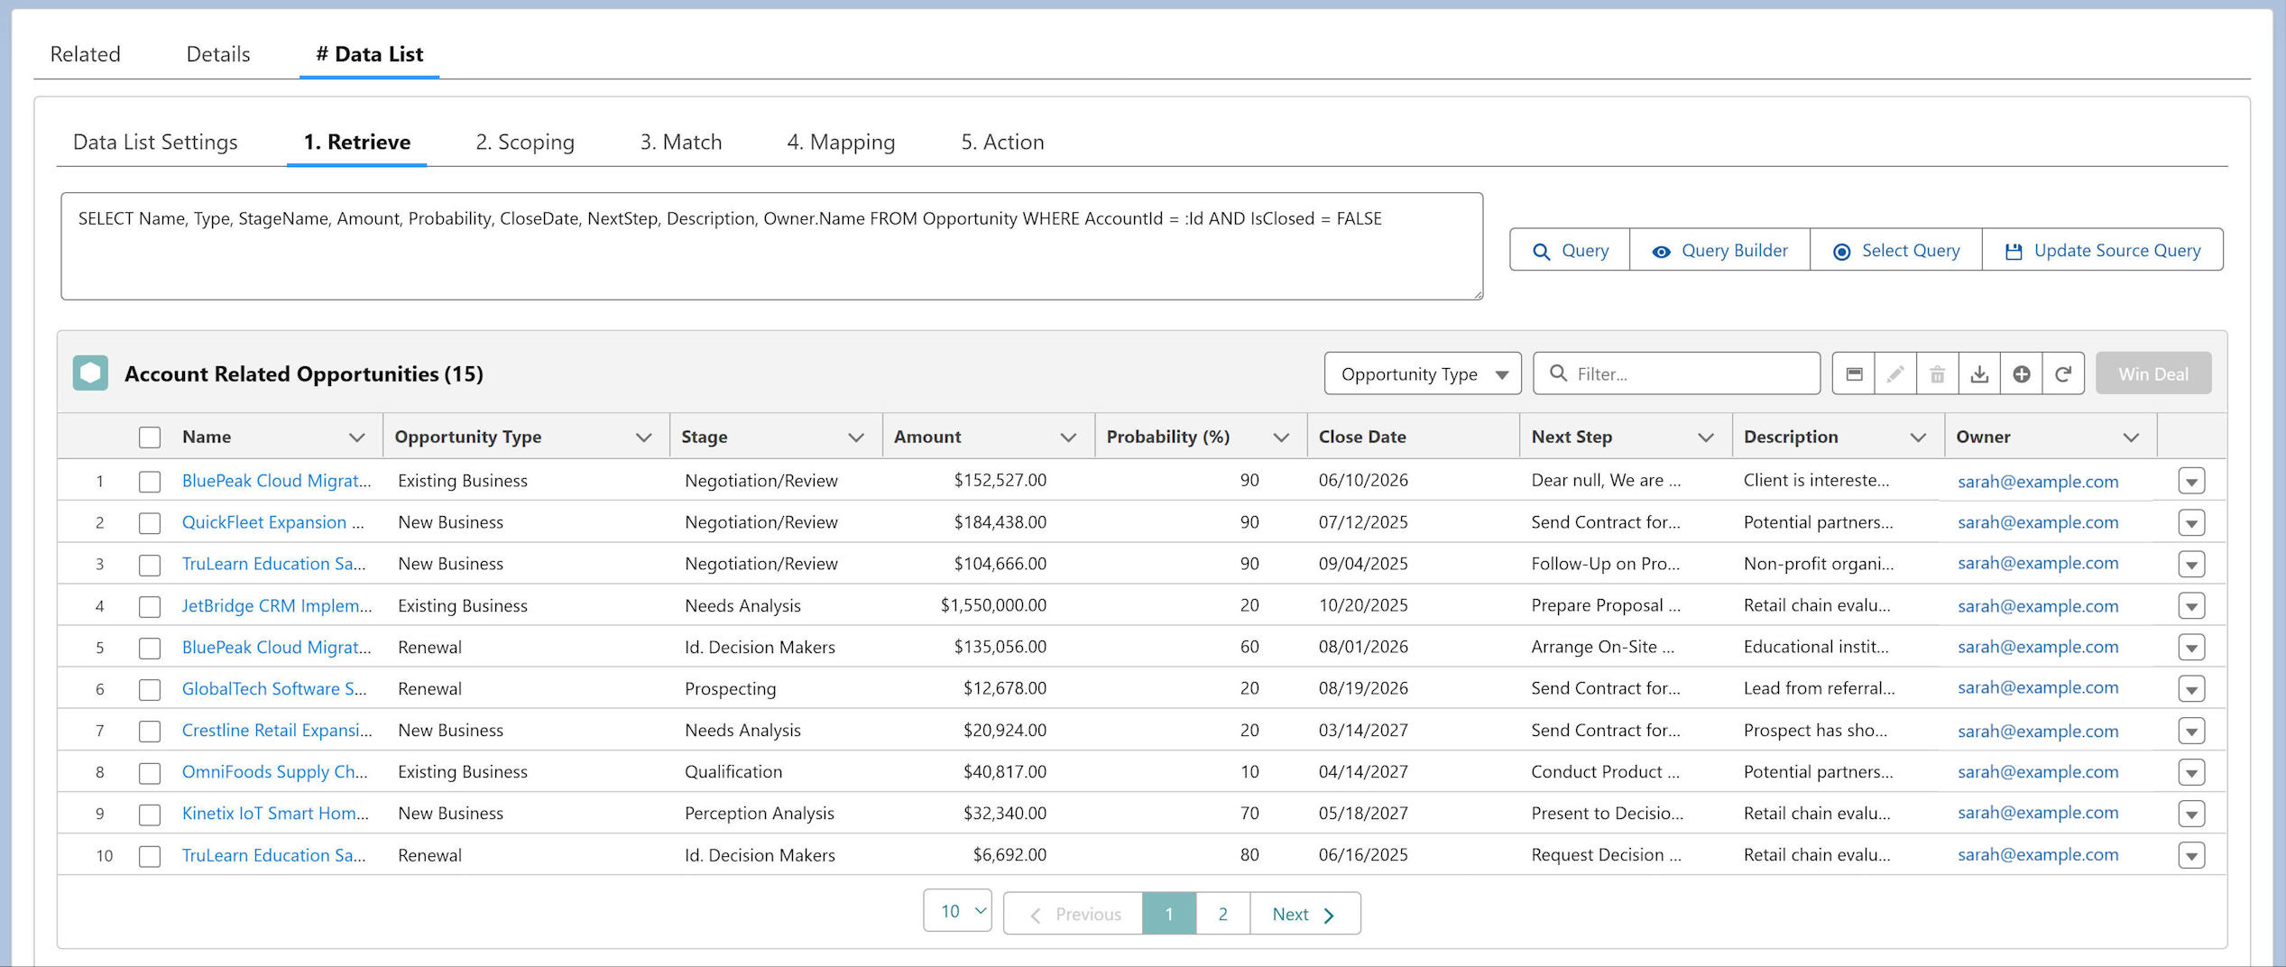Open the GlobalTech Software opportunity link
2286x967 pixels.
click(274, 688)
